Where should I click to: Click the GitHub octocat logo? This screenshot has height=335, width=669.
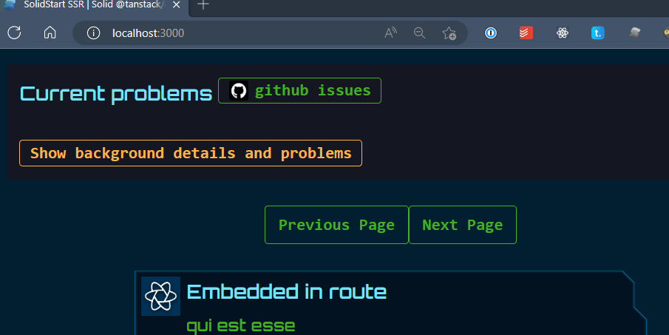(x=239, y=90)
